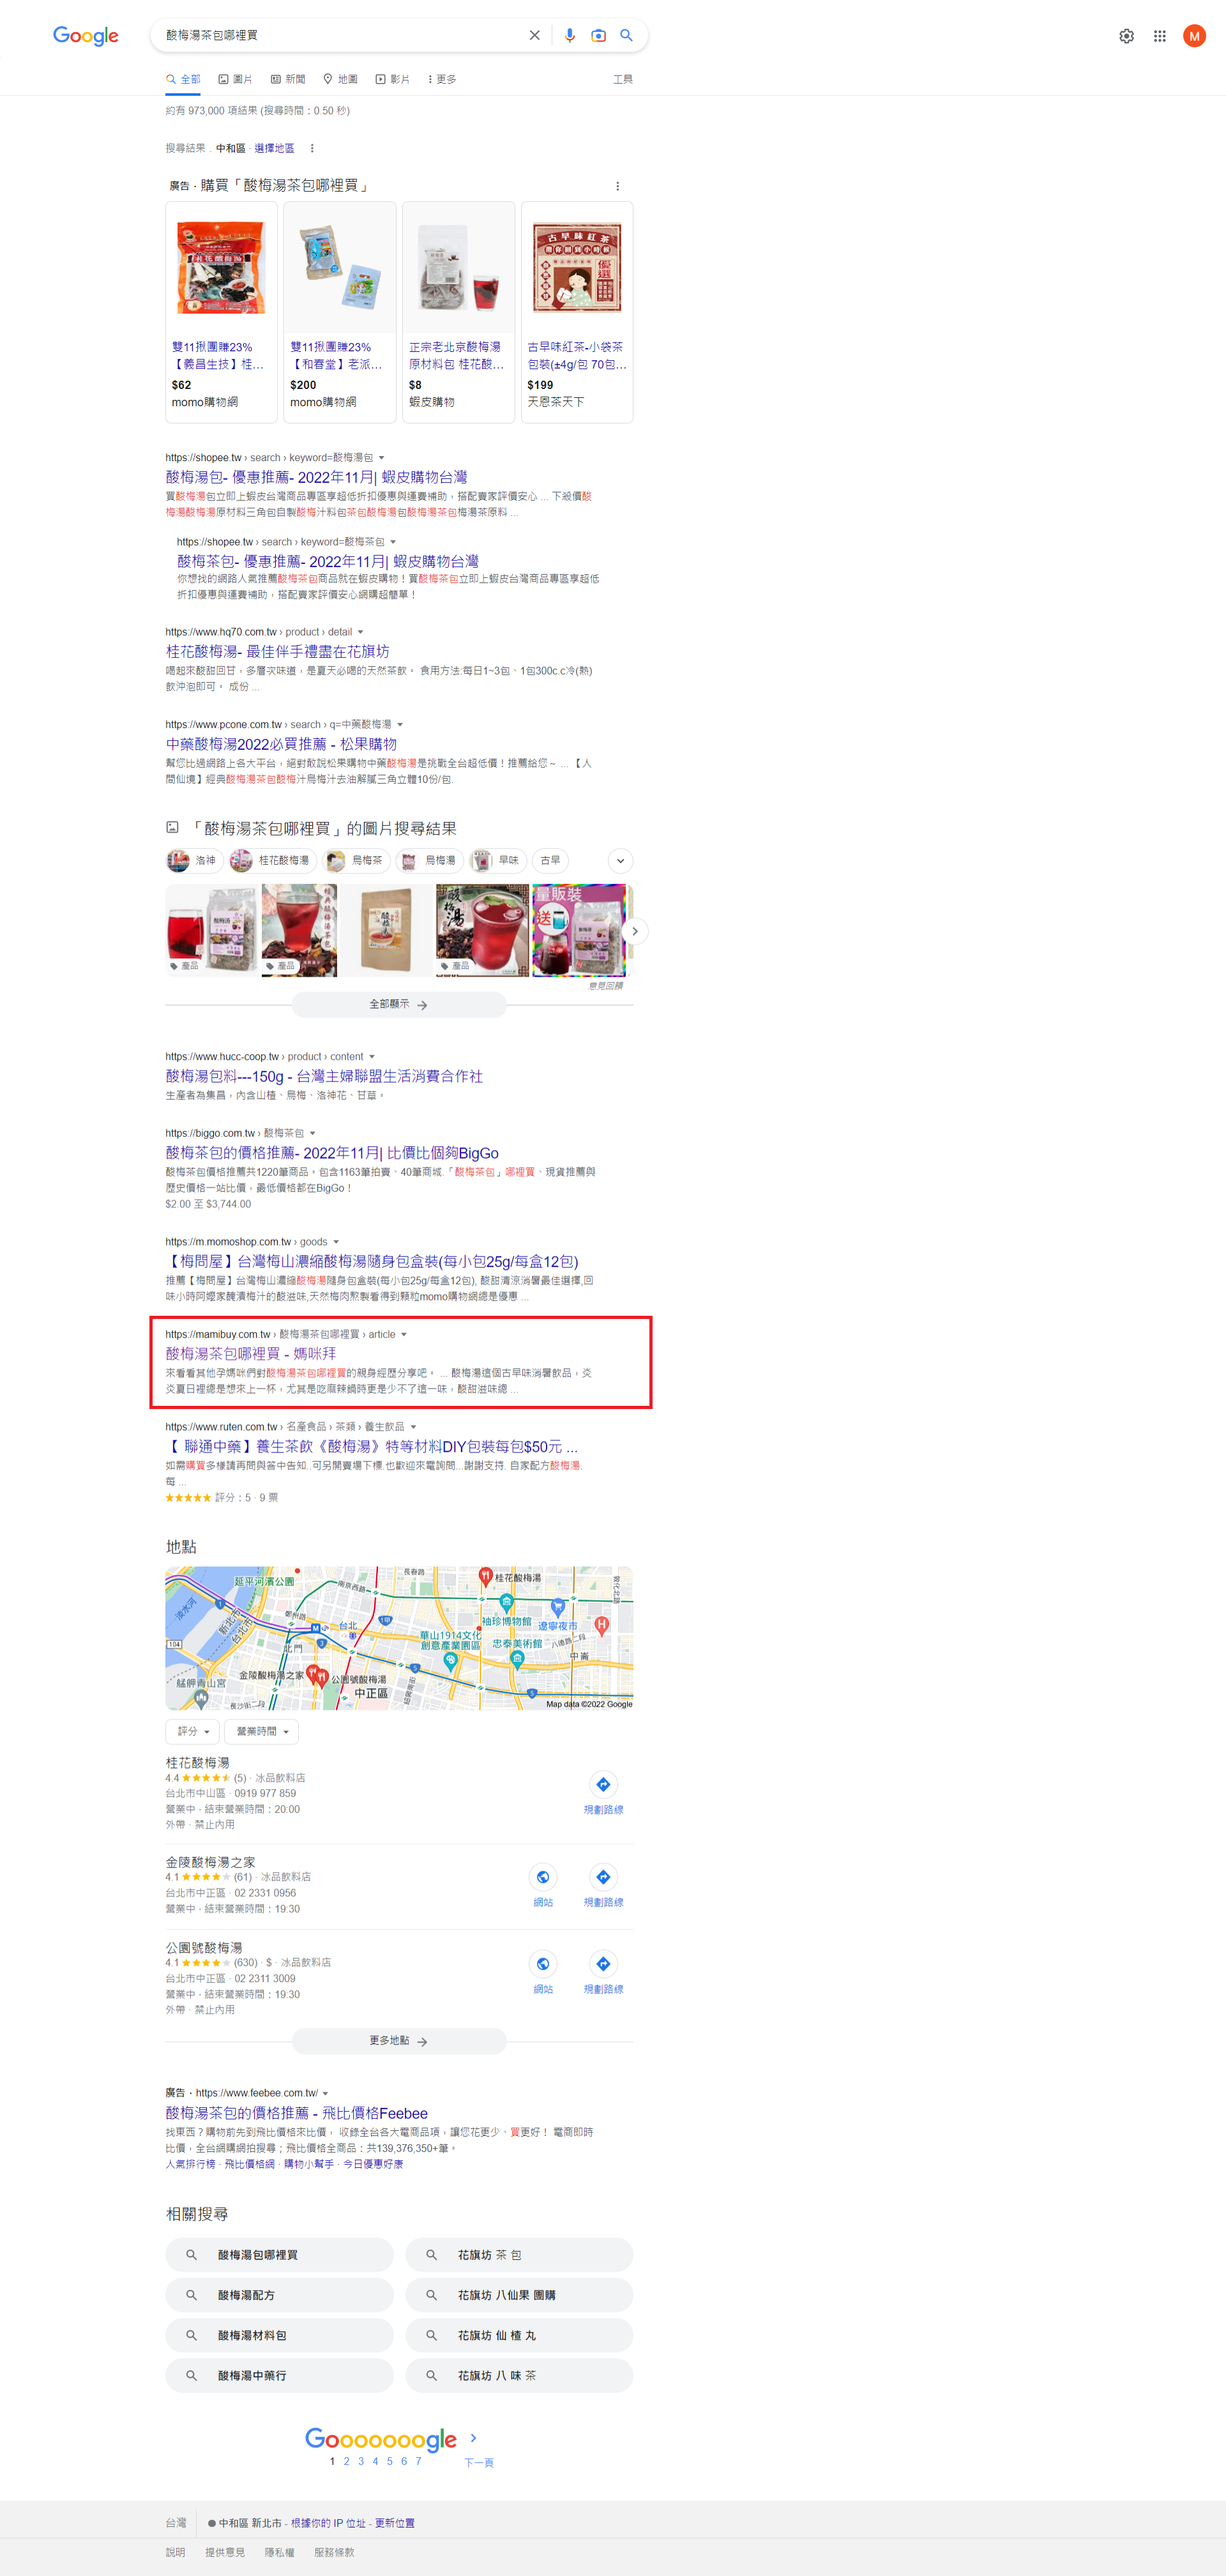The height and width of the screenshot is (2576, 1226).
Task: Switch to the 新聞 news tab
Action: pyautogui.click(x=288, y=79)
